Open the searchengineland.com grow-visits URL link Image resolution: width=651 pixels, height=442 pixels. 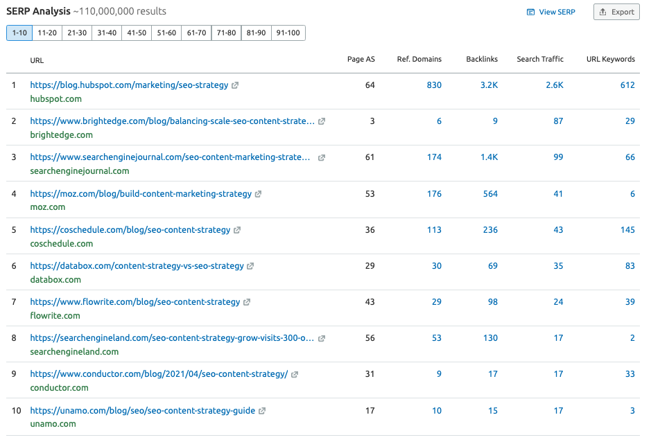[x=172, y=338]
